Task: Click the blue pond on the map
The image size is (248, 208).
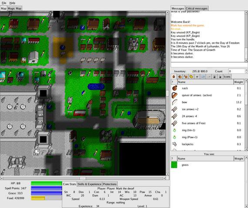Action: pyautogui.click(x=96, y=87)
